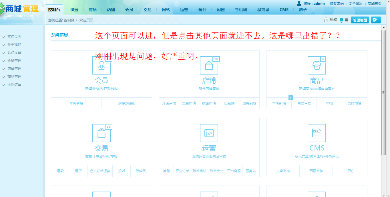
Task: Click 品牌申请 in the 商品 card
Action: coord(355,103)
